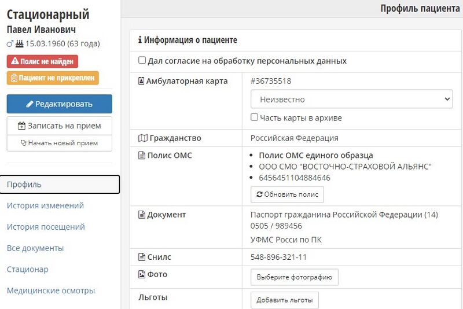This screenshot has height=309, width=463.
Task: Start a new visit with Начать новый прием
Action: point(60,143)
